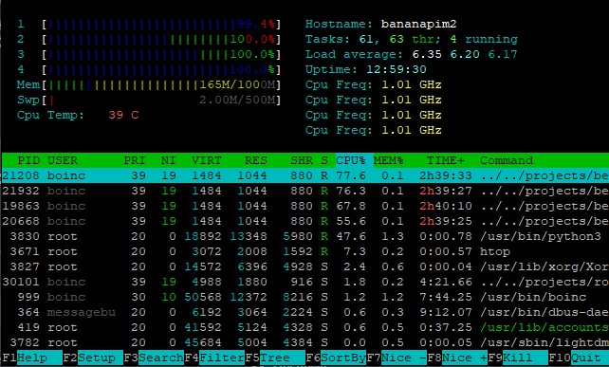Click SHR value 5980
The width and height of the screenshot is (609, 367).
click(298, 236)
